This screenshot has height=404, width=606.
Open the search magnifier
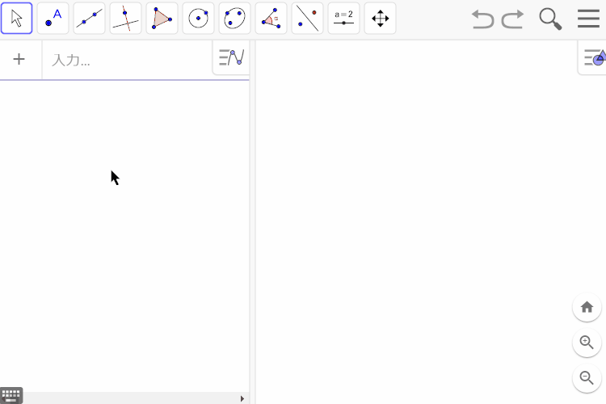(x=550, y=19)
